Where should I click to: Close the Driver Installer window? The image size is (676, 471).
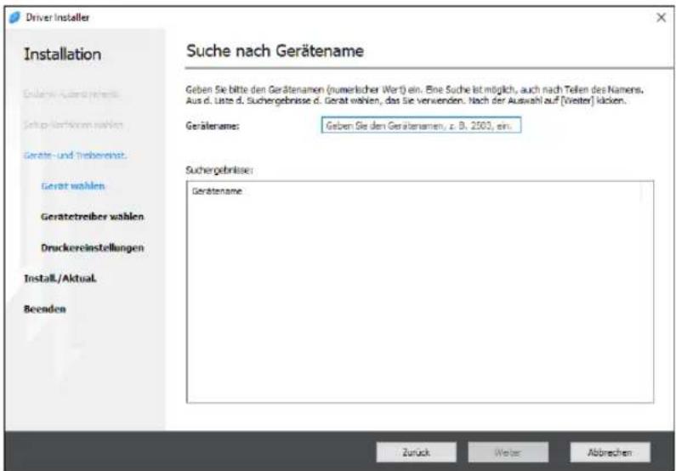(661, 18)
